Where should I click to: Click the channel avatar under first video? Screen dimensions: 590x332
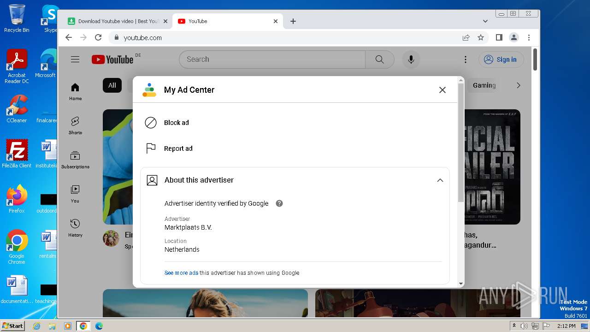coord(111,238)
